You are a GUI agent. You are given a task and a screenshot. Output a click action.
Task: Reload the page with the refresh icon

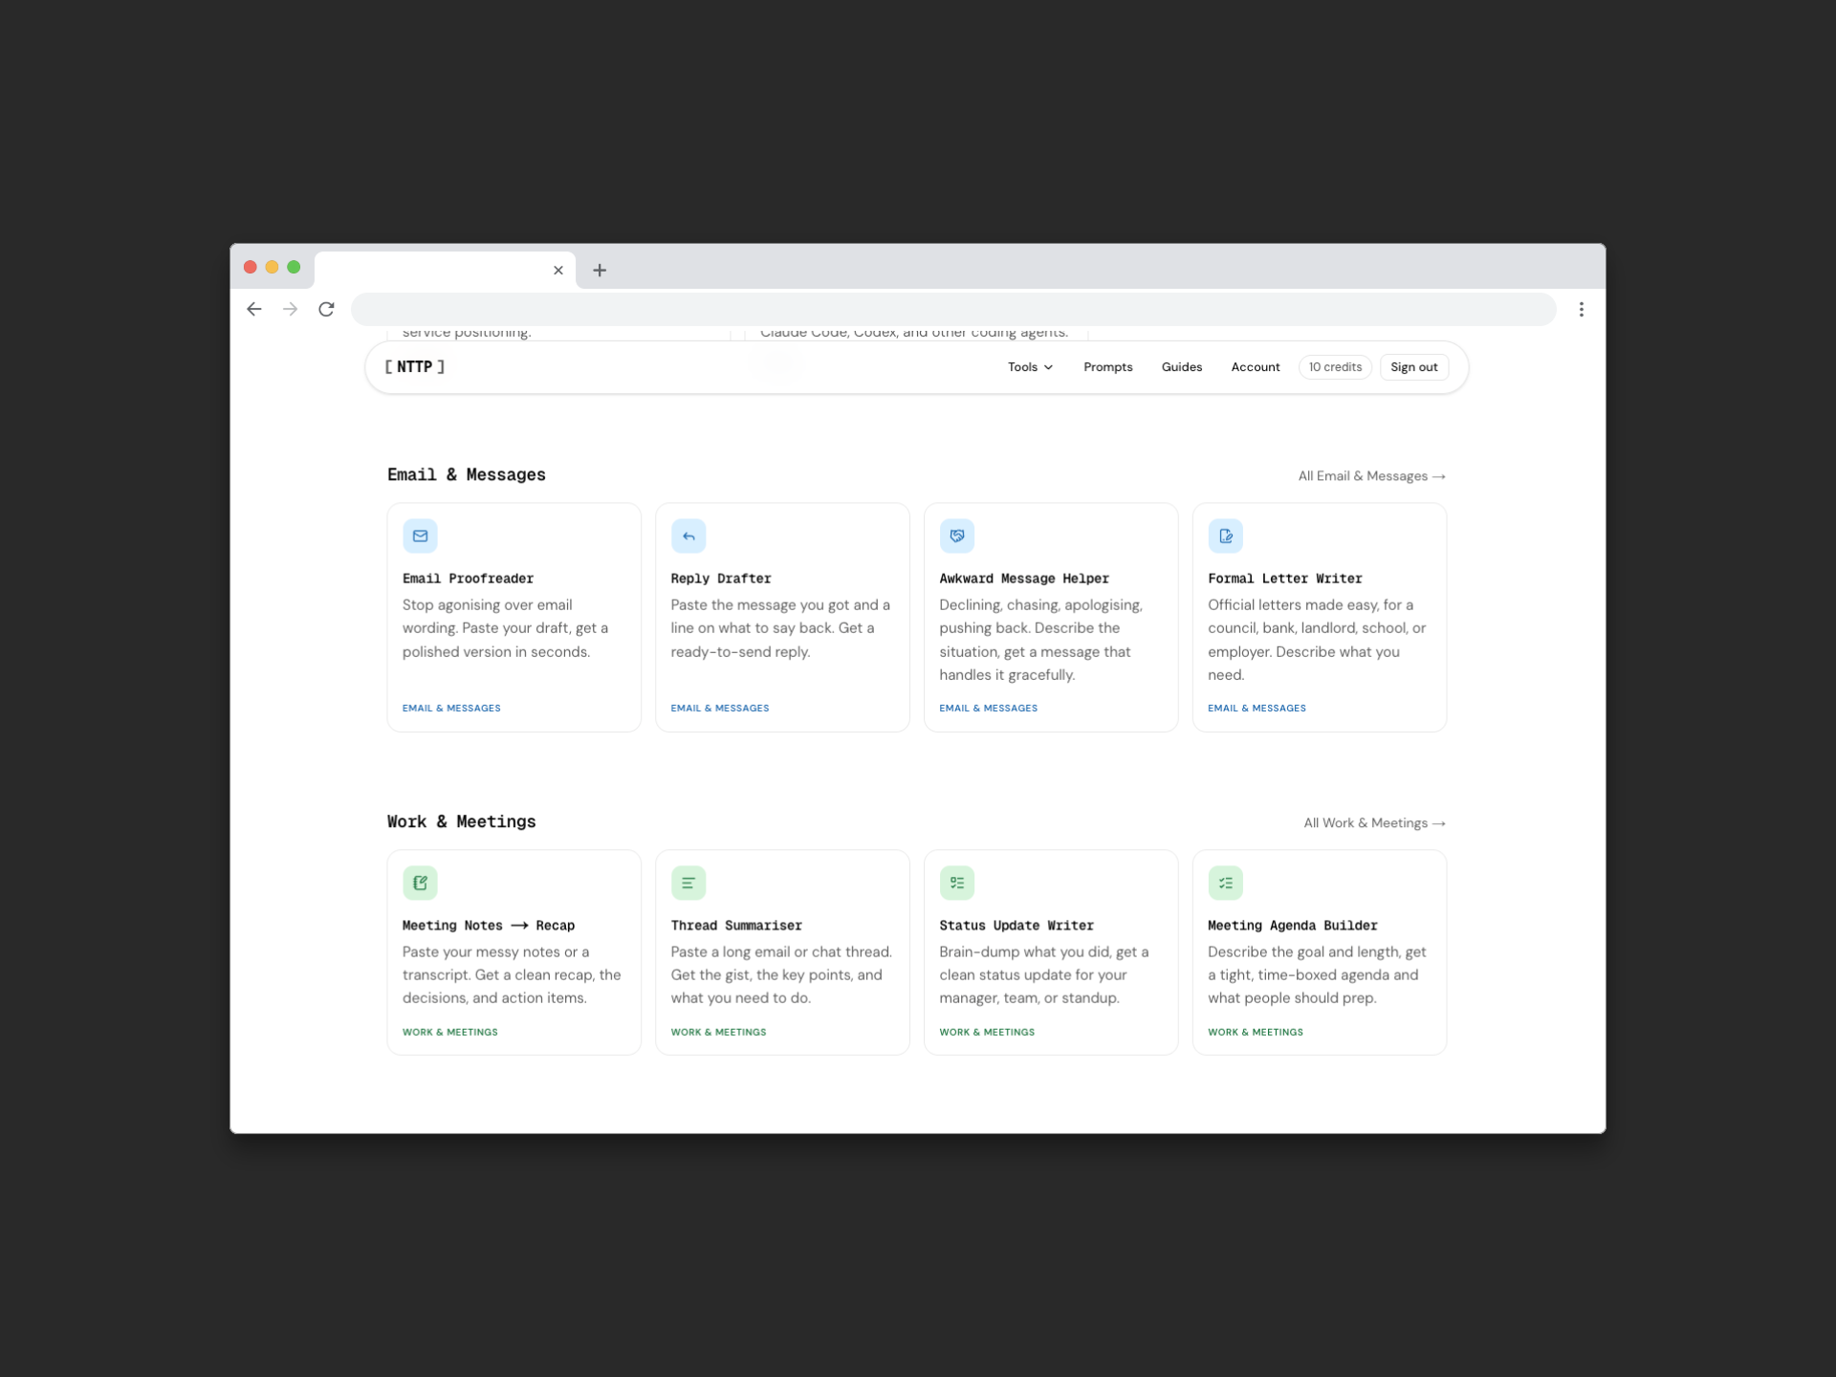326,309
